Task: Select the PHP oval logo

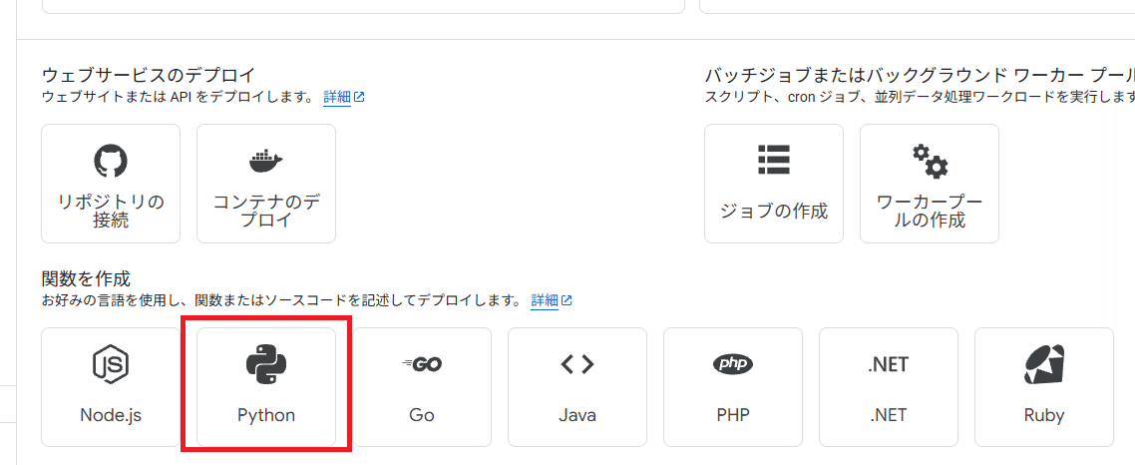Action: (733, 364)
